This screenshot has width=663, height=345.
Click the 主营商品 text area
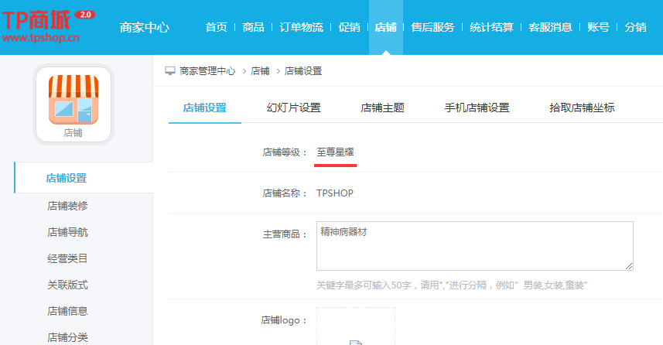pyautogui.click(x=474, y=246)
